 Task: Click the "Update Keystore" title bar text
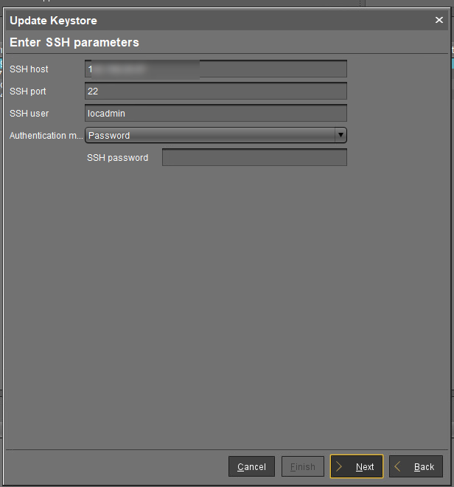point(53,21)
